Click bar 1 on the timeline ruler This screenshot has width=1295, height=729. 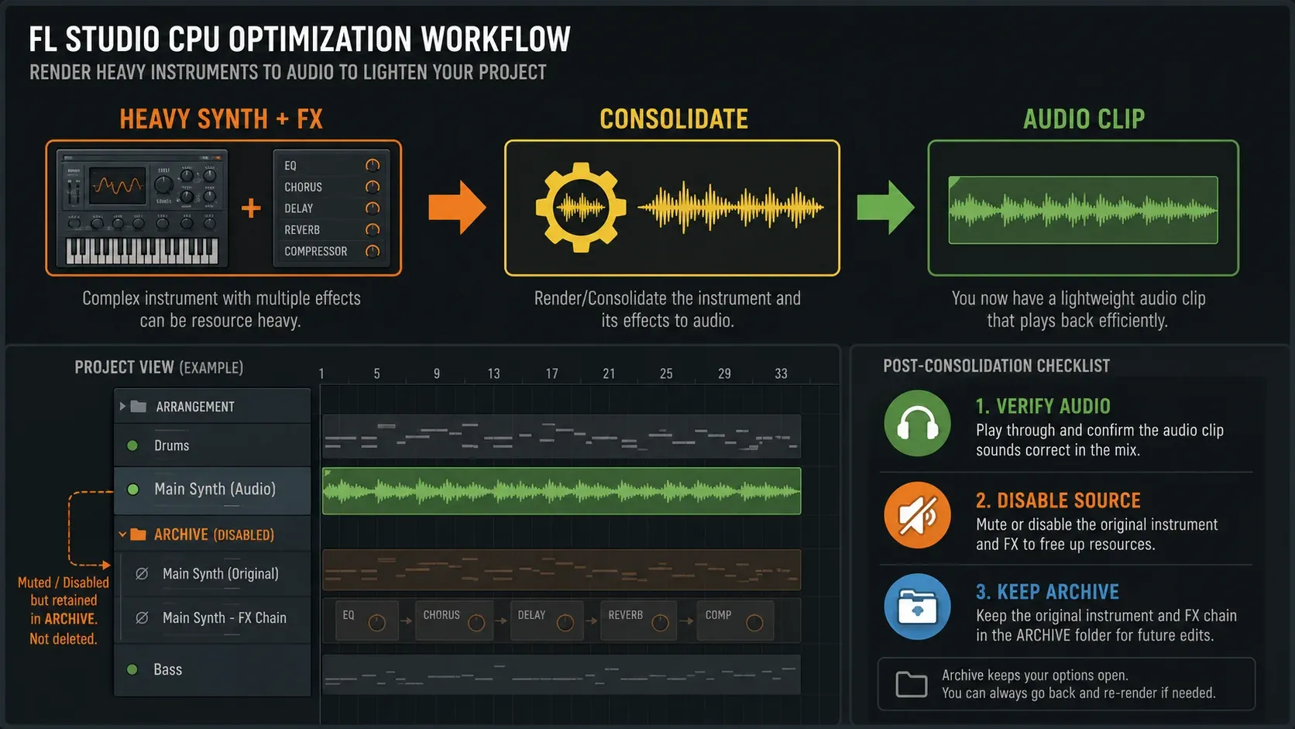[x=321, y=373]
